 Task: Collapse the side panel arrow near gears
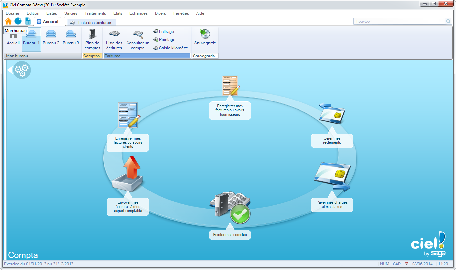click(10, 70)
